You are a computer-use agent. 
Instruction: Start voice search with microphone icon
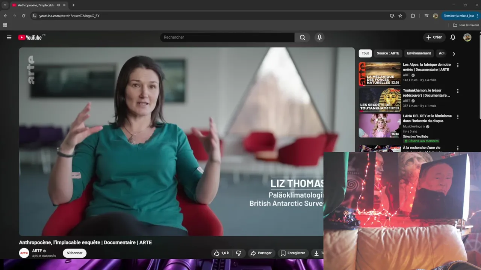pos(319,37)
